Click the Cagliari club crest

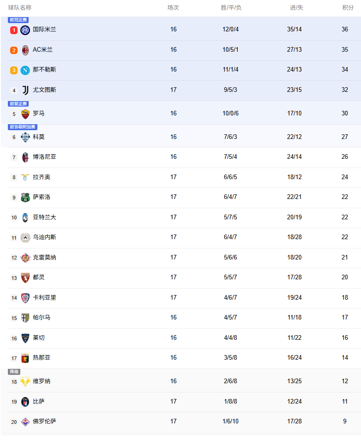25,298
